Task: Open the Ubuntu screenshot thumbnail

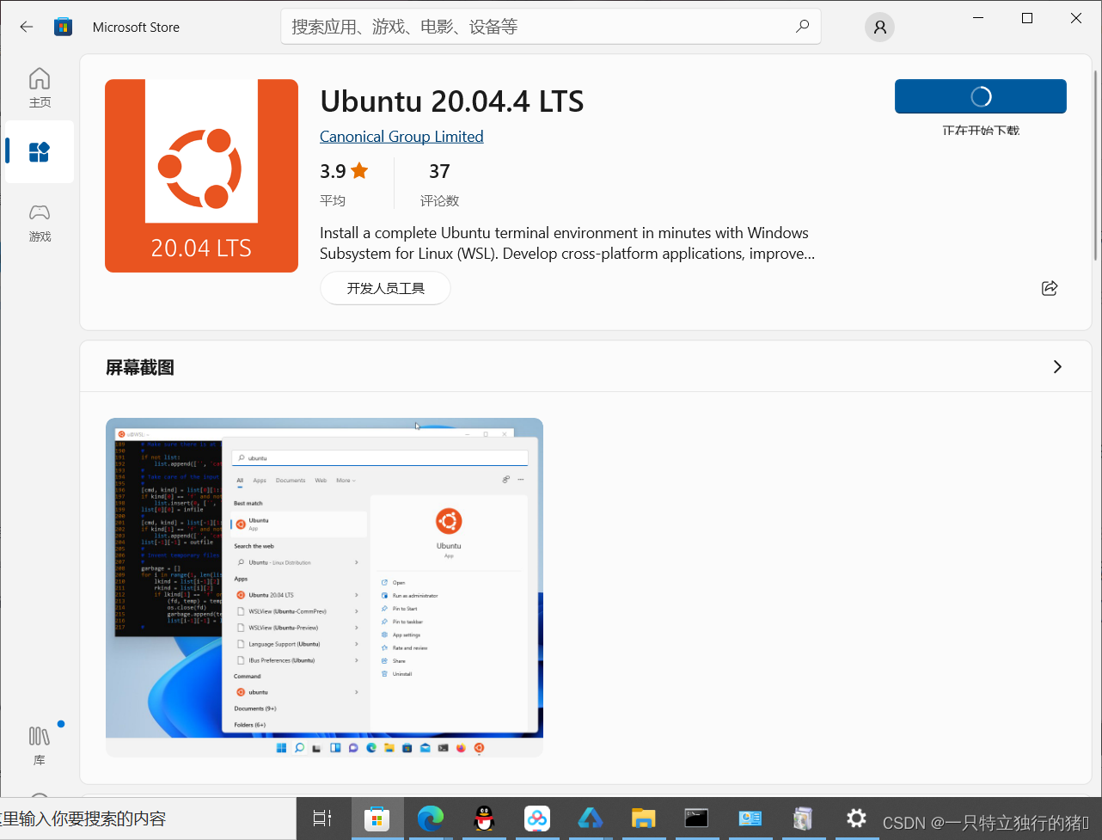Action: click(x=324, y=587)
